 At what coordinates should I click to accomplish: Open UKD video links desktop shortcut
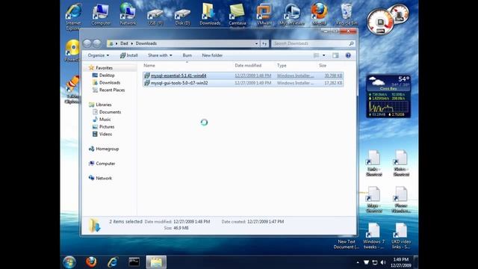click(401, 236)
